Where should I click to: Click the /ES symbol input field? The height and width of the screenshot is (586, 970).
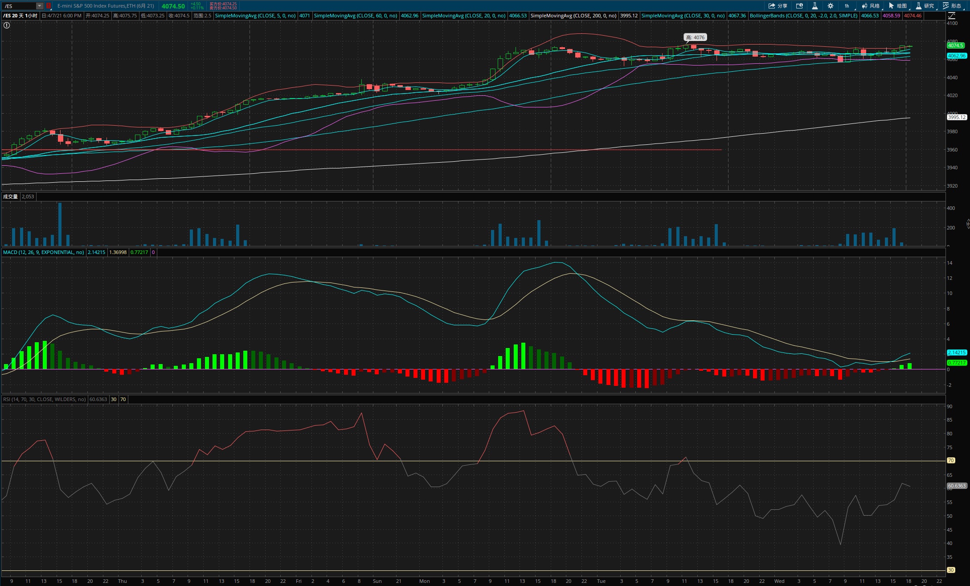pyautogui.click(x=20, y=6)
